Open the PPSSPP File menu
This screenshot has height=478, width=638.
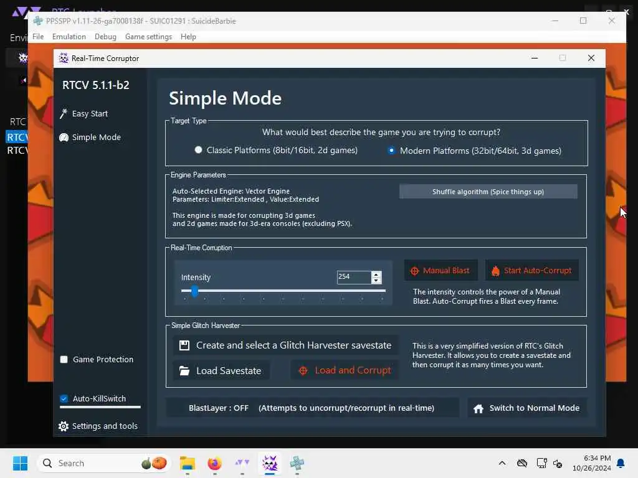[x=38, y=37]
